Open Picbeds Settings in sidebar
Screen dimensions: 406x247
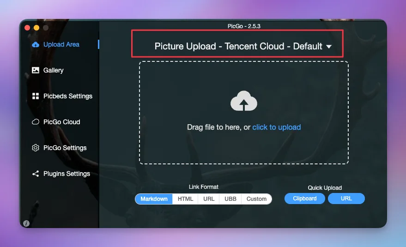[68, 96]
